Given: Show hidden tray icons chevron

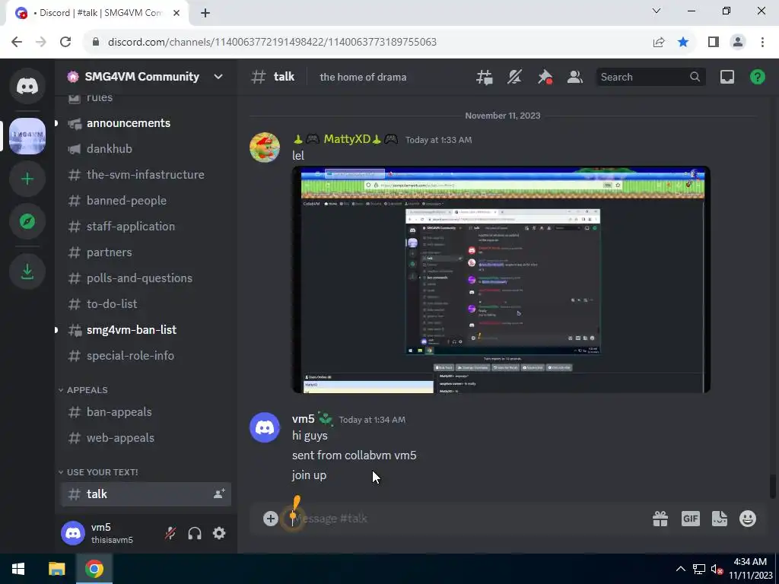Looking at the screenshot, I should (681, 569).
